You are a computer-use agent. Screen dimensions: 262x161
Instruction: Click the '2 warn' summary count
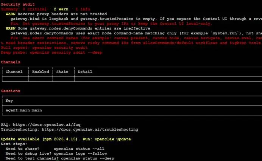(61, 9)
